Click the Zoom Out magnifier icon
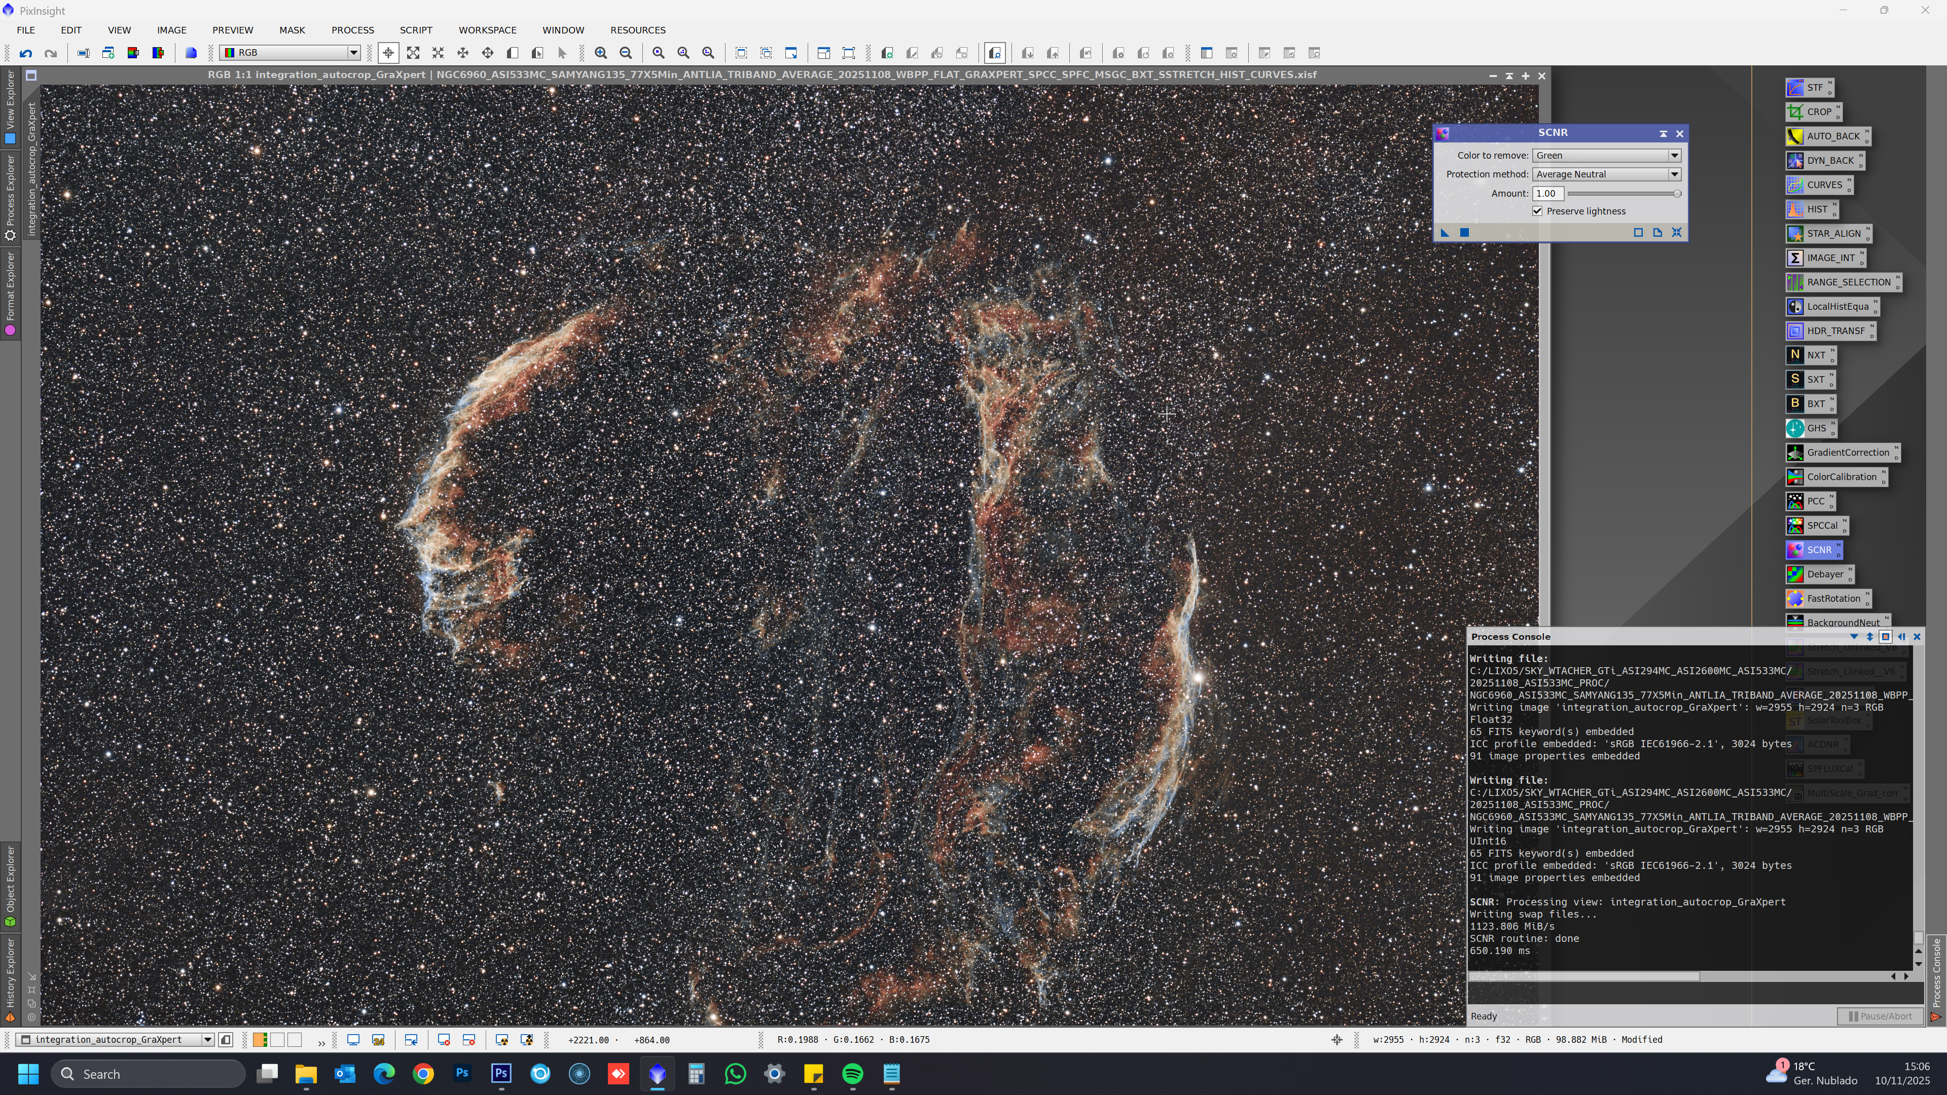This screenshot has height=1095, width=1947. pyautogui.click(x=626, y=53)
